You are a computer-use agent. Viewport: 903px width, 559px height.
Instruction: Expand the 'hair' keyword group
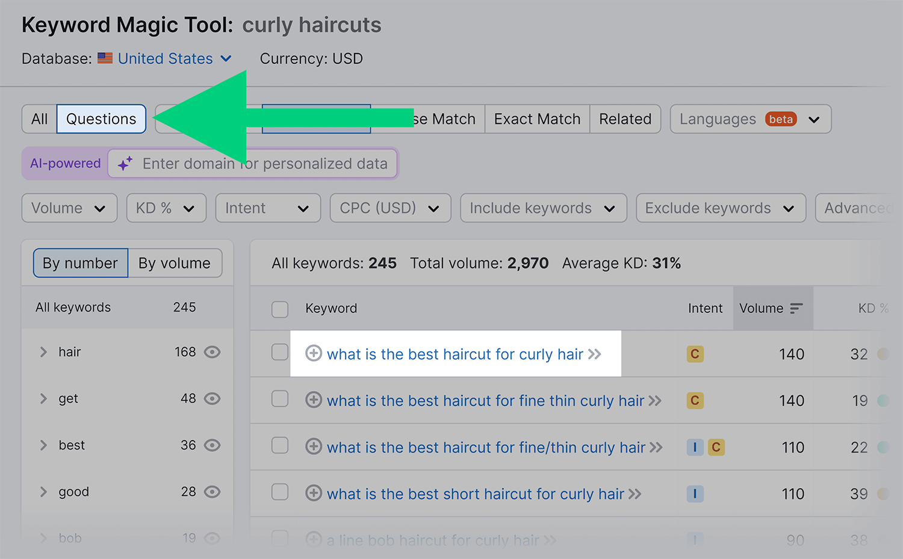point(43,352)
